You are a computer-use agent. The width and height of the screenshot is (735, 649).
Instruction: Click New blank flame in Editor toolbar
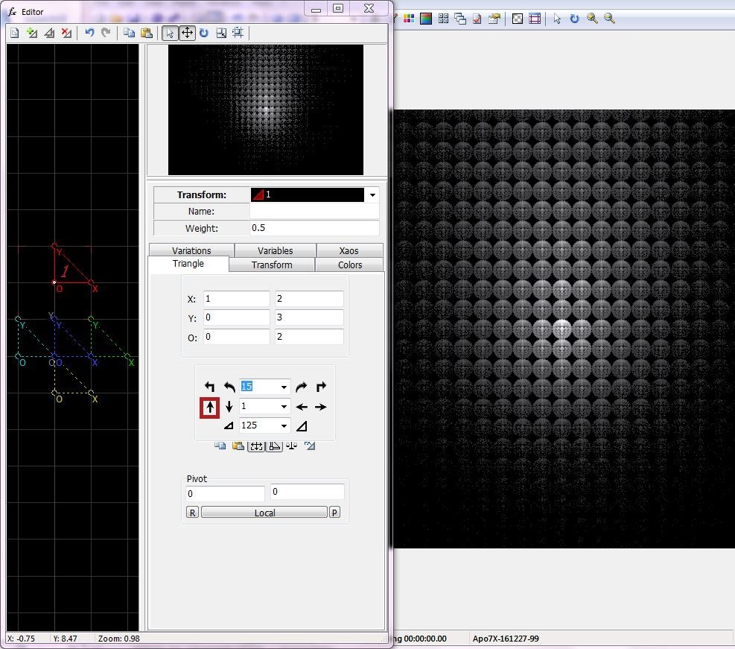tap(15, 33)
